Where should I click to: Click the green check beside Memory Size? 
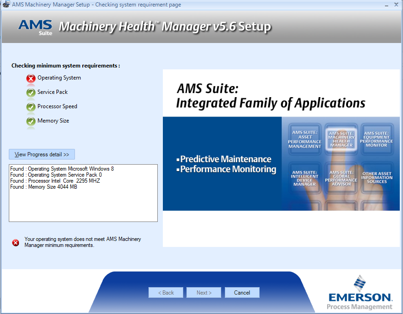point(31,121)
